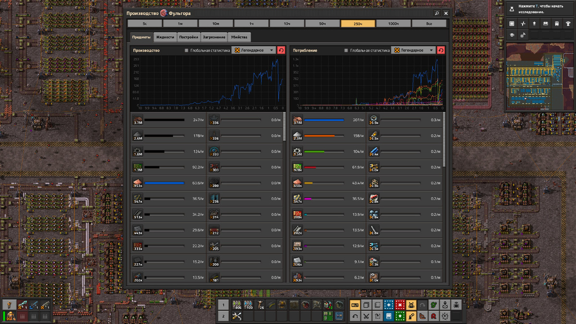Click production item icon labeled 953k
The width and height of the screenshot is (576, 324).
pyautogui.click(x=138, y=183)
